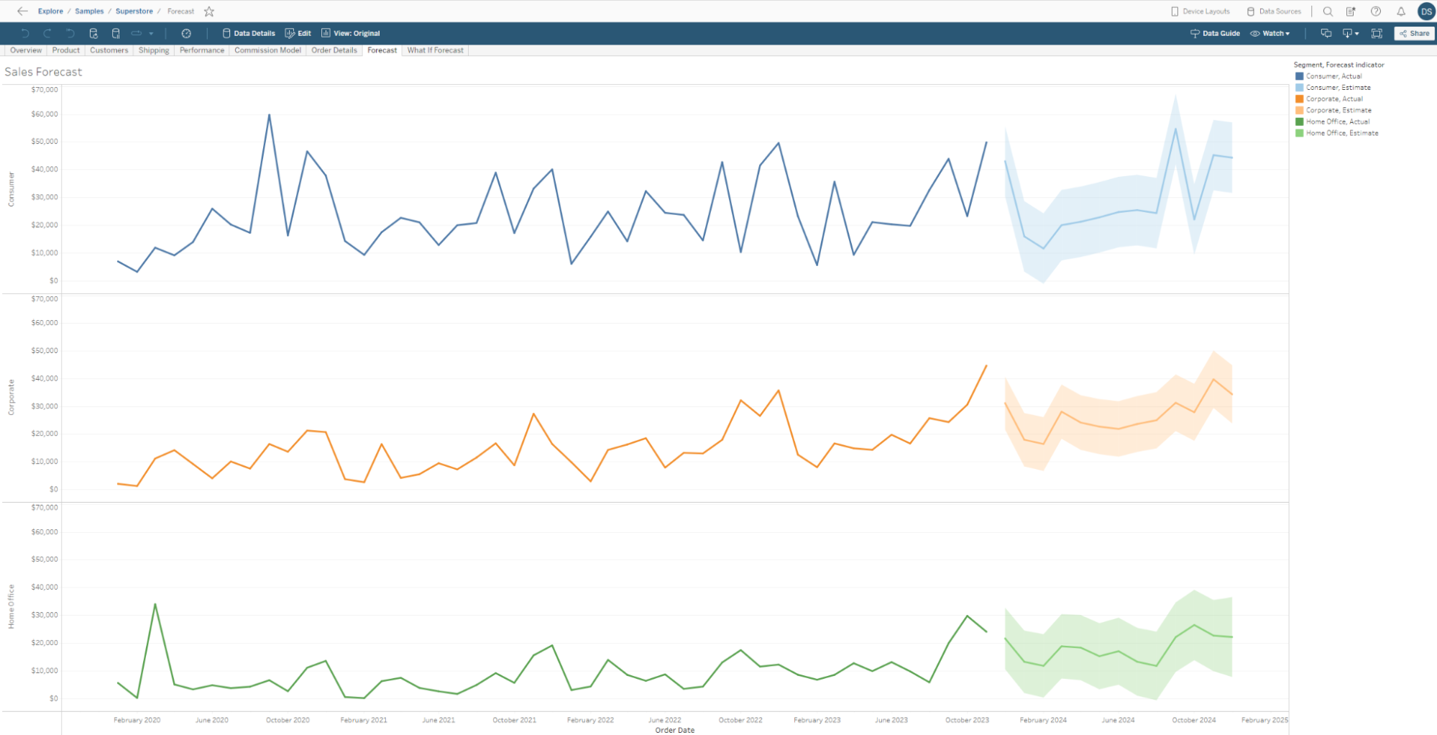This screenshot has width=1437, height=735.
Task: Open the Watch dropdown
Action: click(x=1270, y=33)
